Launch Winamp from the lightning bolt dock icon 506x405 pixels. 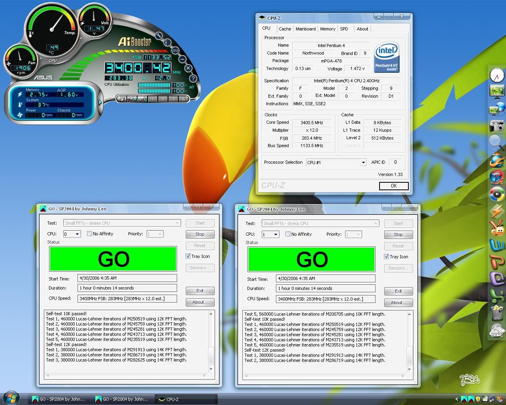(497, 212)
